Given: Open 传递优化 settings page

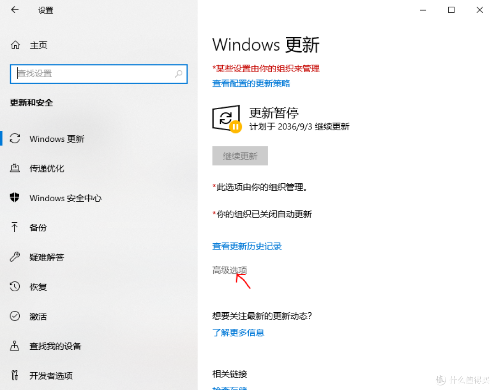Looking at the screenshot, I should [x=47, y=169].
